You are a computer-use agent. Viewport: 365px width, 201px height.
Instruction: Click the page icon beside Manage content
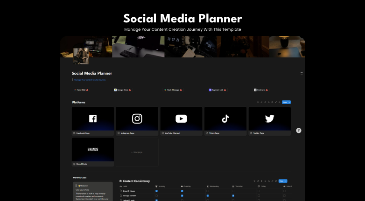pos(120,196)
